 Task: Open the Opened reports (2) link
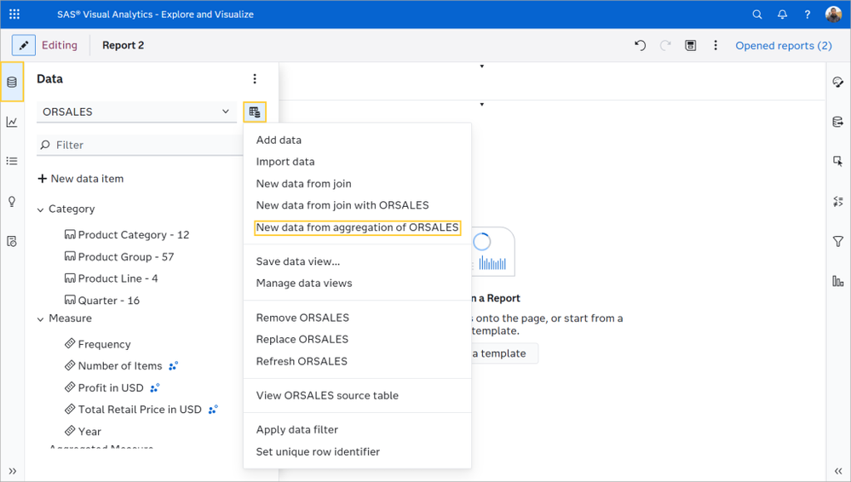(x=783, y=46)
